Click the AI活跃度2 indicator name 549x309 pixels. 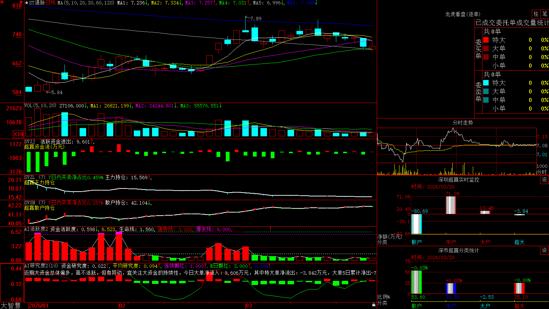coord(36,229)
